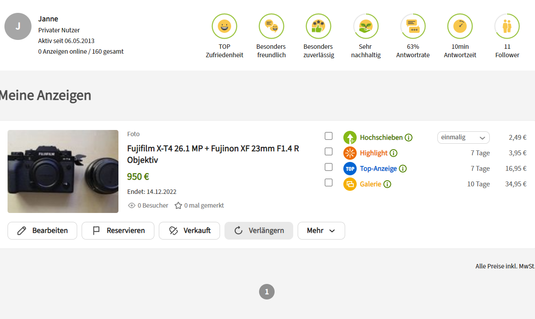Open the einmalig frequency dropdown
This screenshot has height=319, width=535.
point(463,138)
